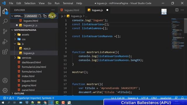Click feedback icon in status bar
187x105 pixels.
point(176,98)
